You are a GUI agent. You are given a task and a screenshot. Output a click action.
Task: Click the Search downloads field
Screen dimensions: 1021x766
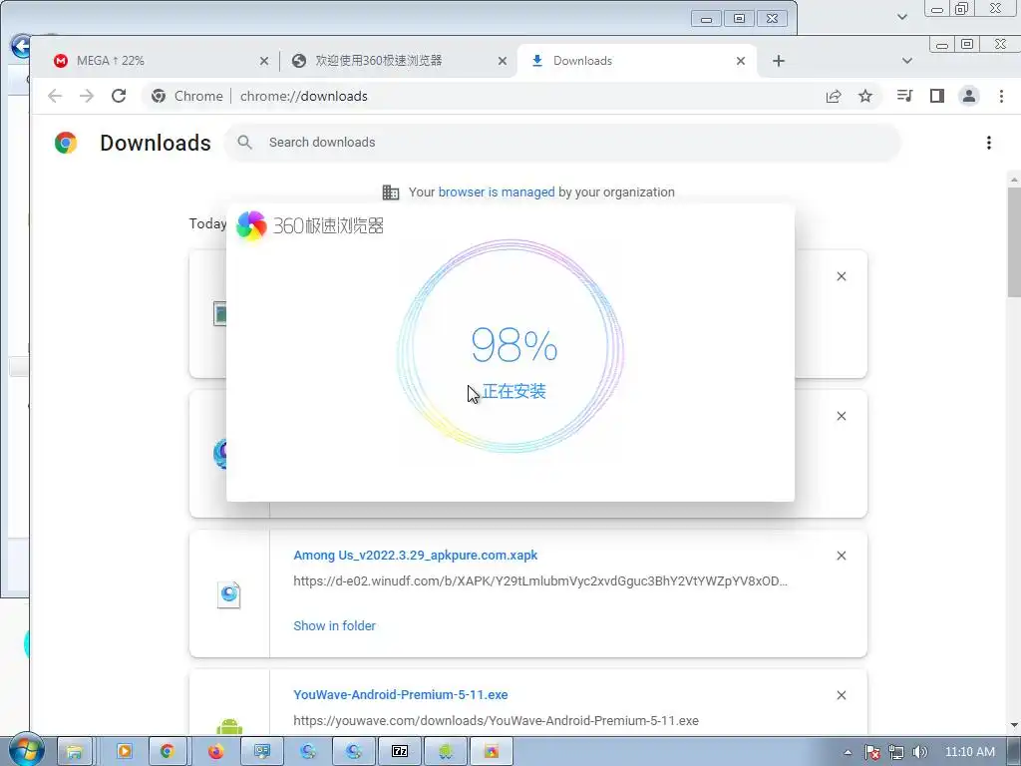pos(562,142)
